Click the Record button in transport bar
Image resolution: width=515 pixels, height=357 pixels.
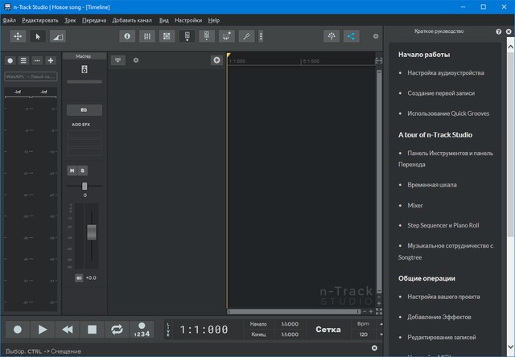click(18, 330)
